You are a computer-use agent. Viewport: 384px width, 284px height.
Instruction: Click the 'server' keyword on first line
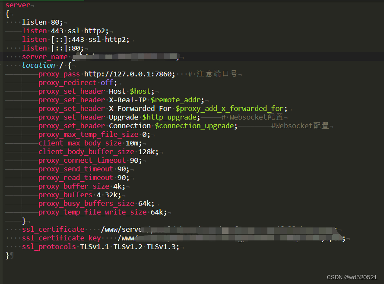point(18,5)
